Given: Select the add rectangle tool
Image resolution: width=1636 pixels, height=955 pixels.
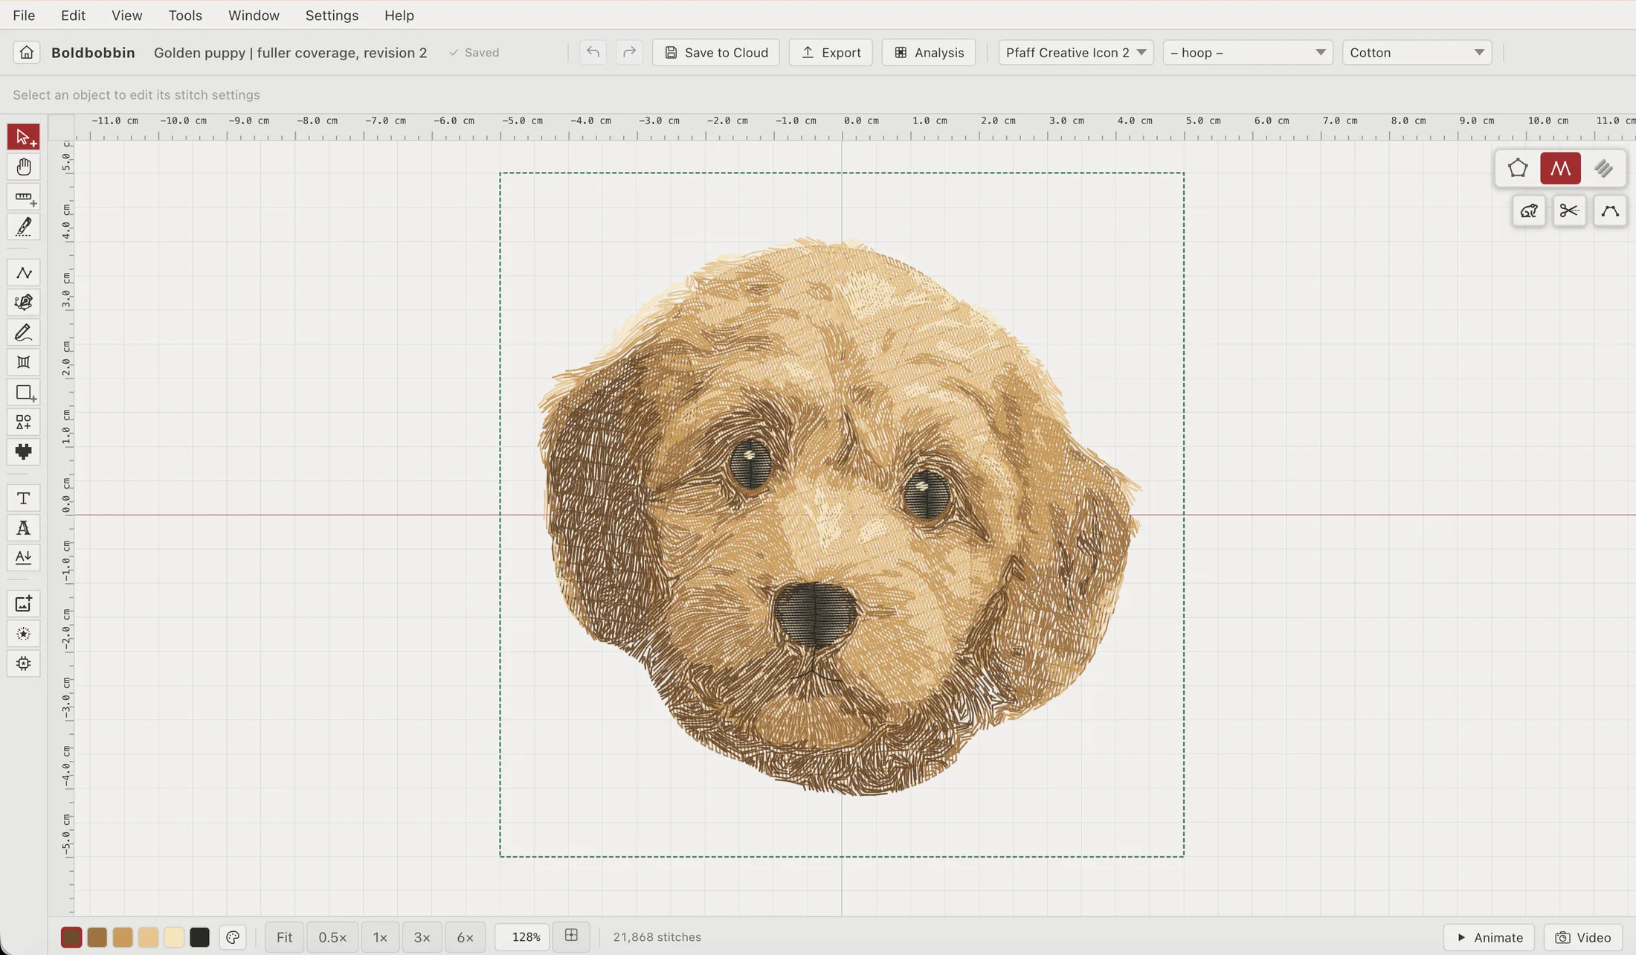Looking at the screenshot, I should click(x=24, y=393).
